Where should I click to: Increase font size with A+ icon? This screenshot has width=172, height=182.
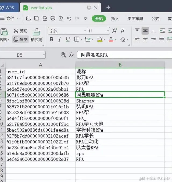tap(115, 31)
